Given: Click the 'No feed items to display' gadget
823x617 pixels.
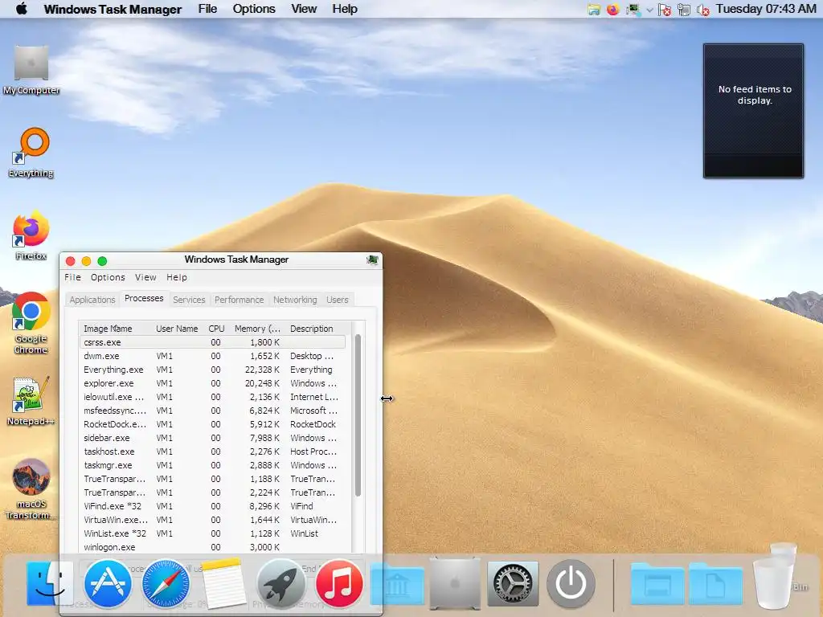Looking at the screenshot, I should point(754,111).
